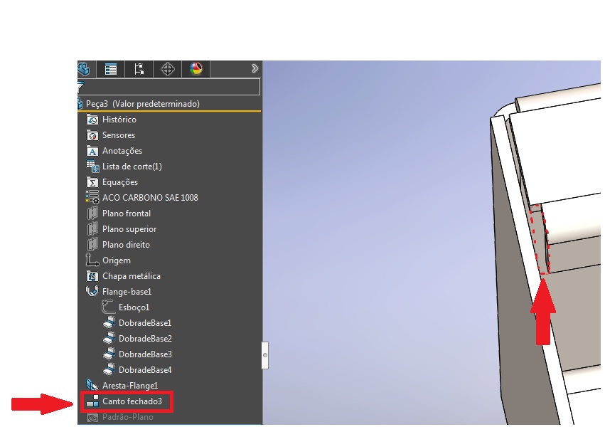Select the Aresta-Flange1 label
Image resolution: width=605 pixels, height=427 pixels.
point(130,386)
